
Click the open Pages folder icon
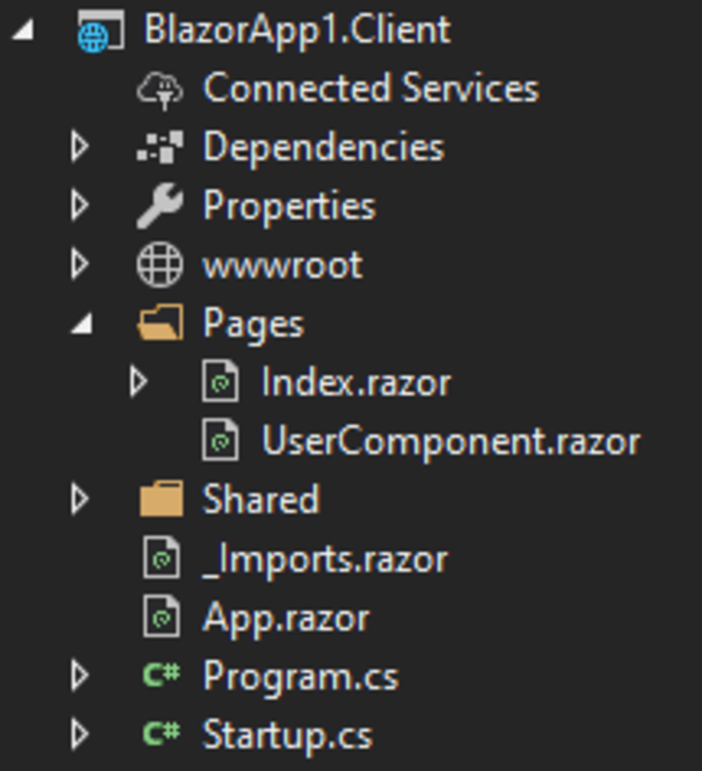pyautogui.click(x=160, y=323)
